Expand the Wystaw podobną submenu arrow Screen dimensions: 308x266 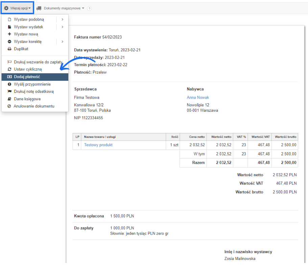(63, 20)
